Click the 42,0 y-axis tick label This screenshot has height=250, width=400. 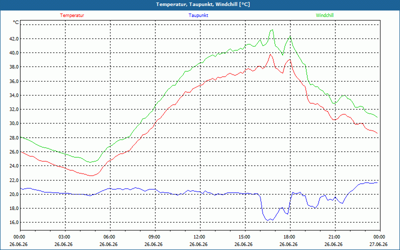(x=14, y=39)
